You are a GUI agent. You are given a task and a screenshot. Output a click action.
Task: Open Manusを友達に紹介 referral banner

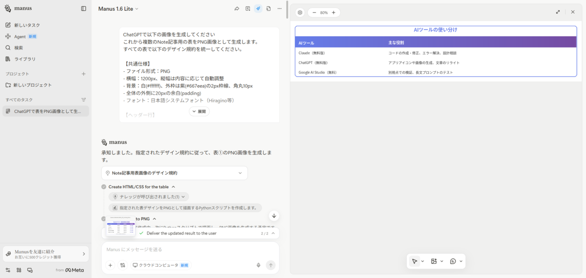45,254
